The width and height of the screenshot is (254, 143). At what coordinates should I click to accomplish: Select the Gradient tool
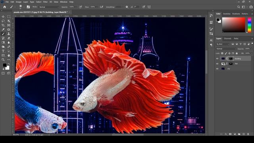[3, 43]
